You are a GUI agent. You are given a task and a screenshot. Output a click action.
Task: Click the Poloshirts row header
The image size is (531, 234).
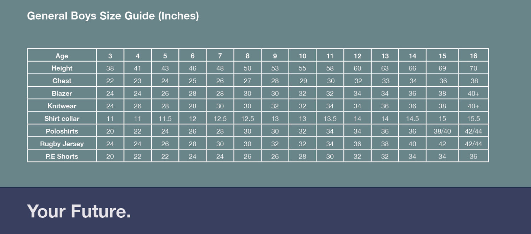pyautogui.click(x=62, y=131)
